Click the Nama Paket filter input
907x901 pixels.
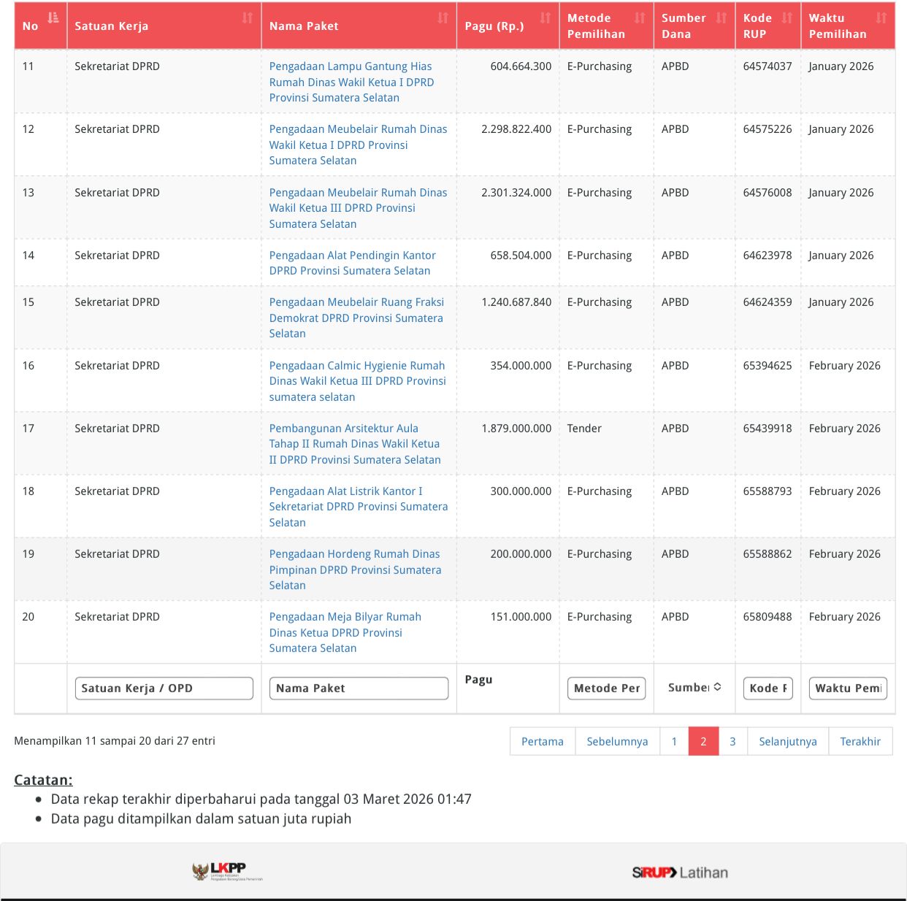coord(359,688)
